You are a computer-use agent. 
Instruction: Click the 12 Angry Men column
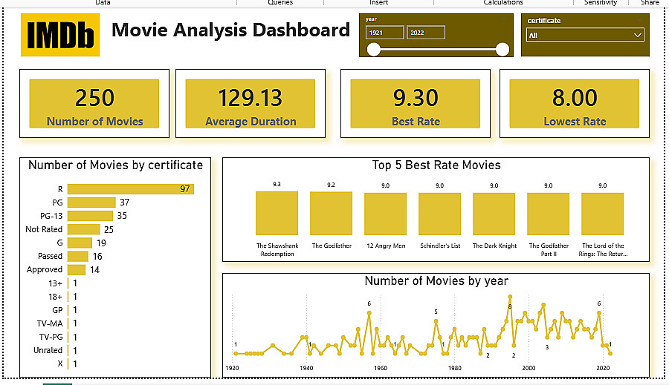click(385, 214)
